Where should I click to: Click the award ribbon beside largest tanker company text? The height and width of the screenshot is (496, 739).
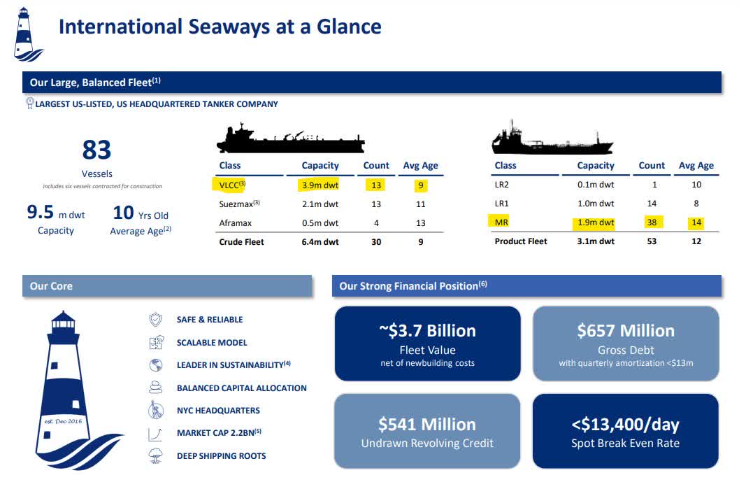[x=29, y=103]
